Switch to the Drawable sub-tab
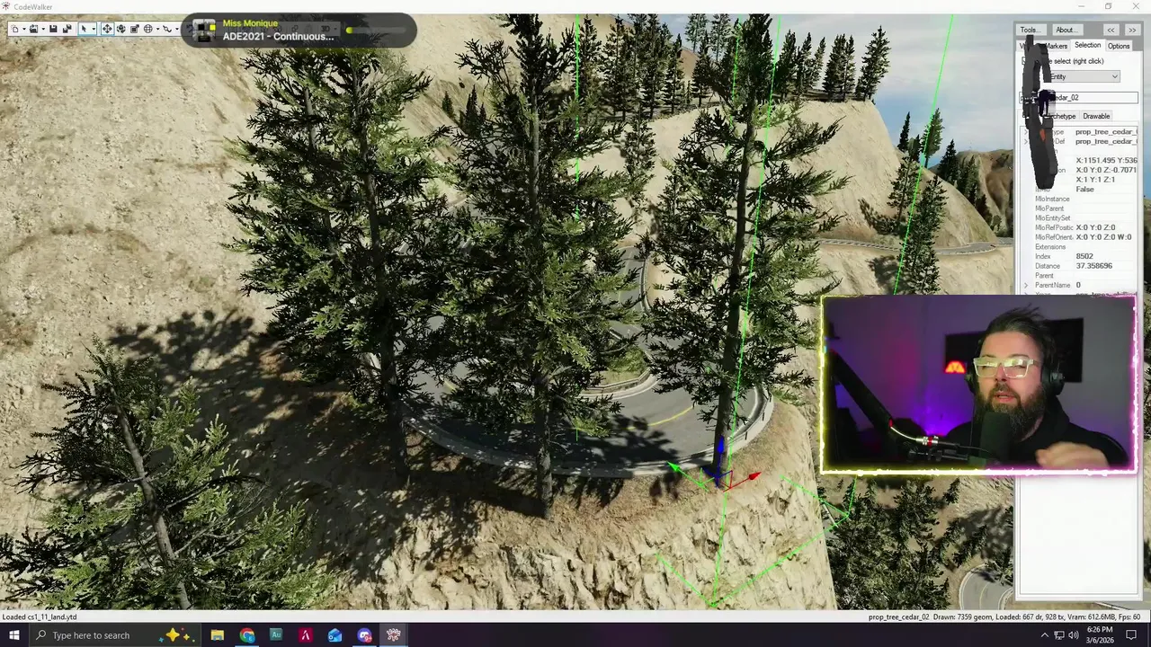This screenshot has height=647, width=1151. tap(1096, 116)
